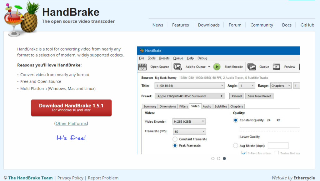Select the Constant Framerate radio button
Screen dimensions: 320x181
click(x=175, y=139)
